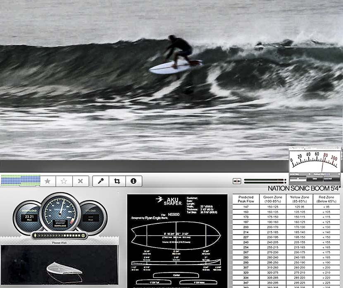Image resolution: width=343 pixels, height=288 pixels.
Task: Select the microphone icon button
Action: click(x=100, y=181)
